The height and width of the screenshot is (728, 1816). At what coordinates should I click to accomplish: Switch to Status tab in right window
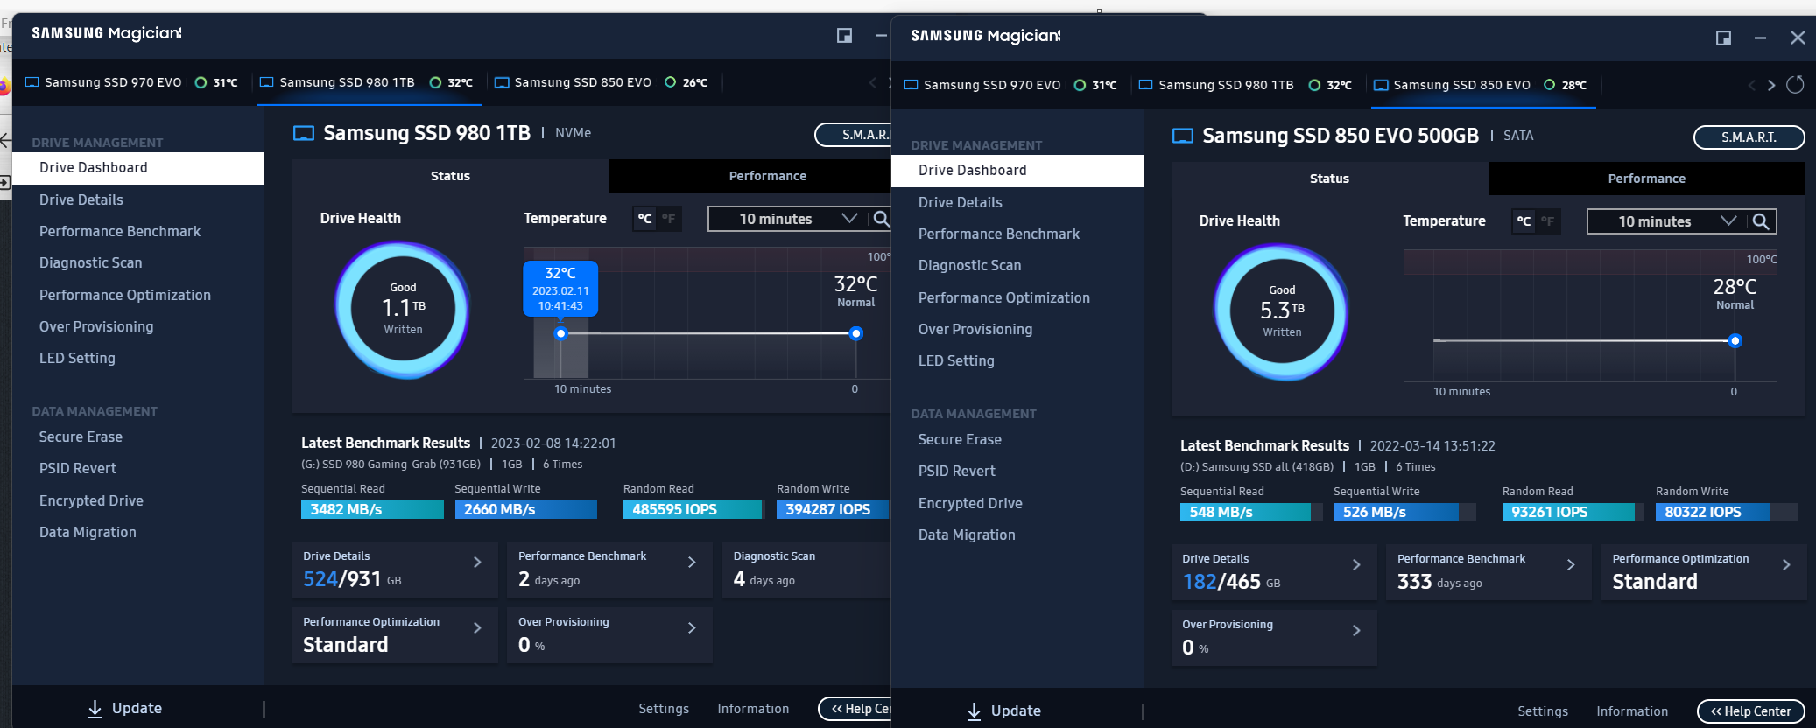pyautogui.click(x=1330, y=178)
